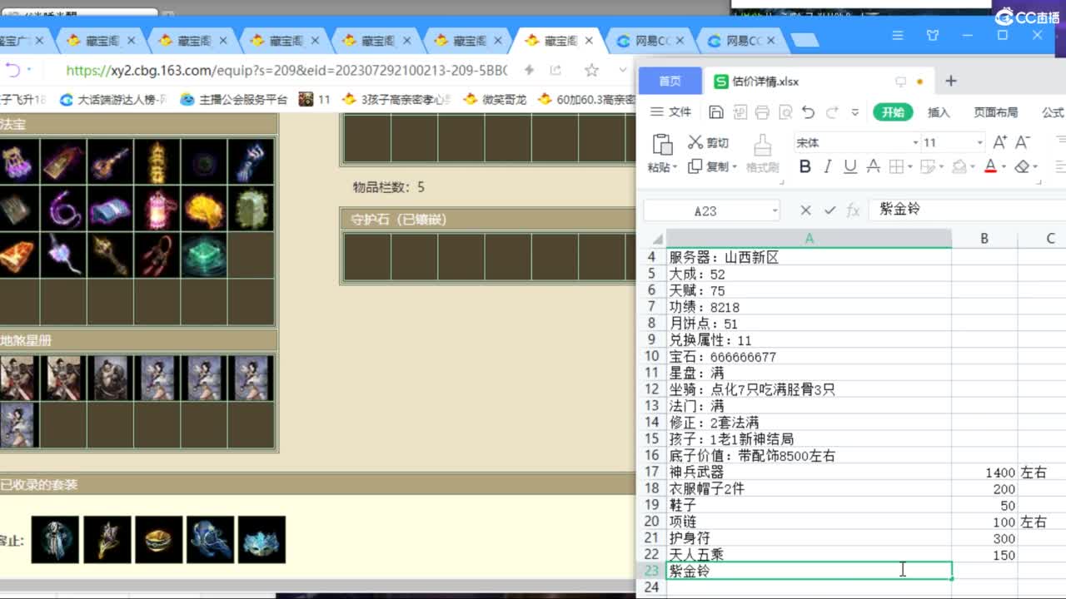The image size is (1066, 599).
Task: Toggle bold formatting
Action: (804, 166)
